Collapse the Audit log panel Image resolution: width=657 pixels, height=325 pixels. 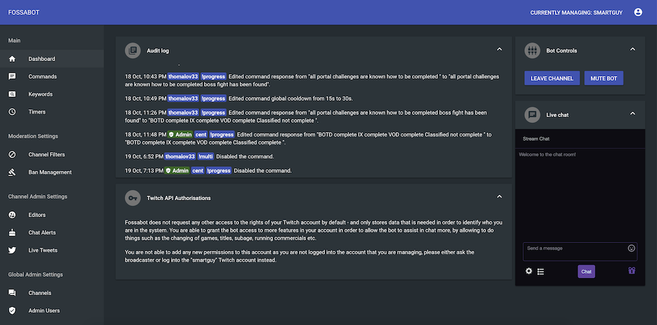pos(499,49)
